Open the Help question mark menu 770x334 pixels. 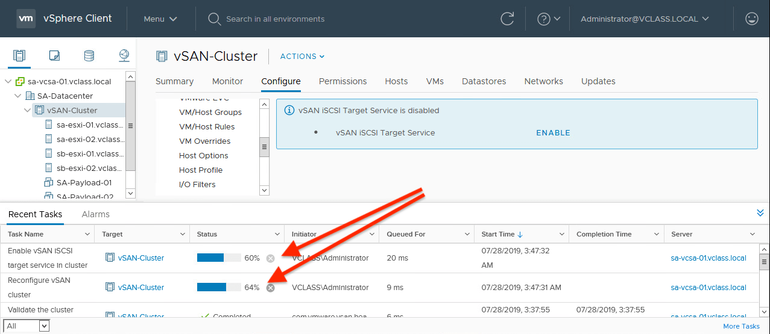[x=549, y=19]
